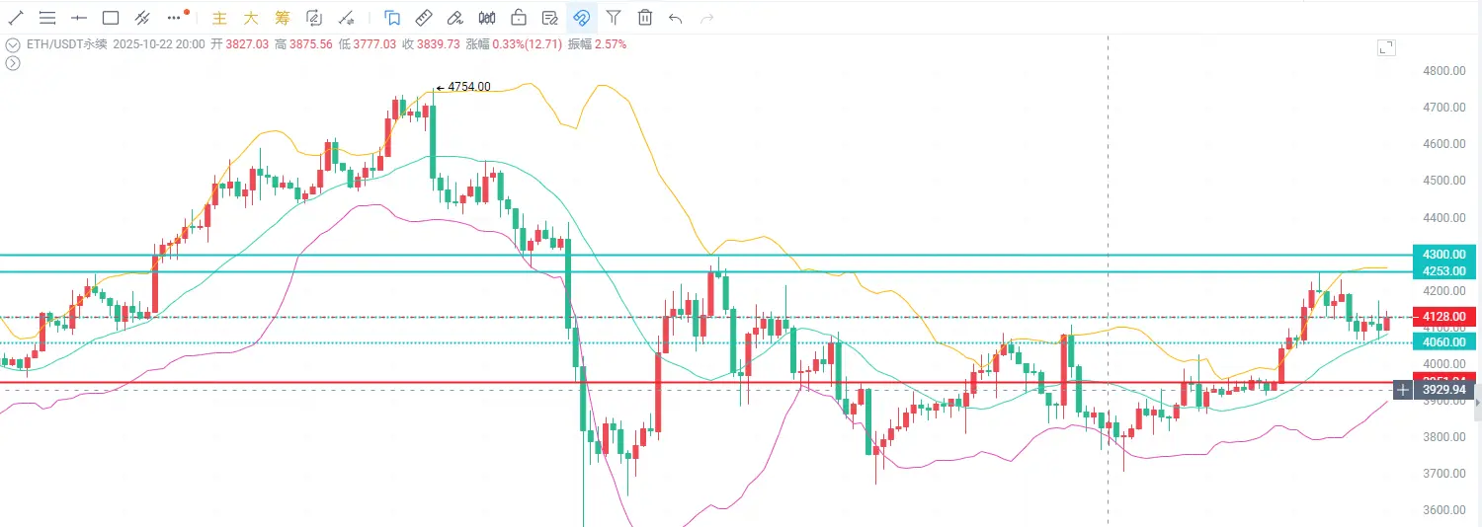
Task: Expand the second legend row chevron
Action: coord(12,63)
